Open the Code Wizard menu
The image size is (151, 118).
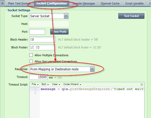click(72, 84)
